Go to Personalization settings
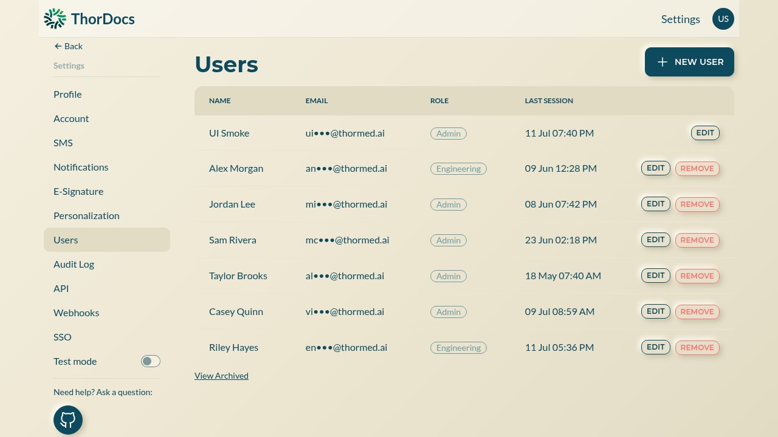 pos(107,215)
